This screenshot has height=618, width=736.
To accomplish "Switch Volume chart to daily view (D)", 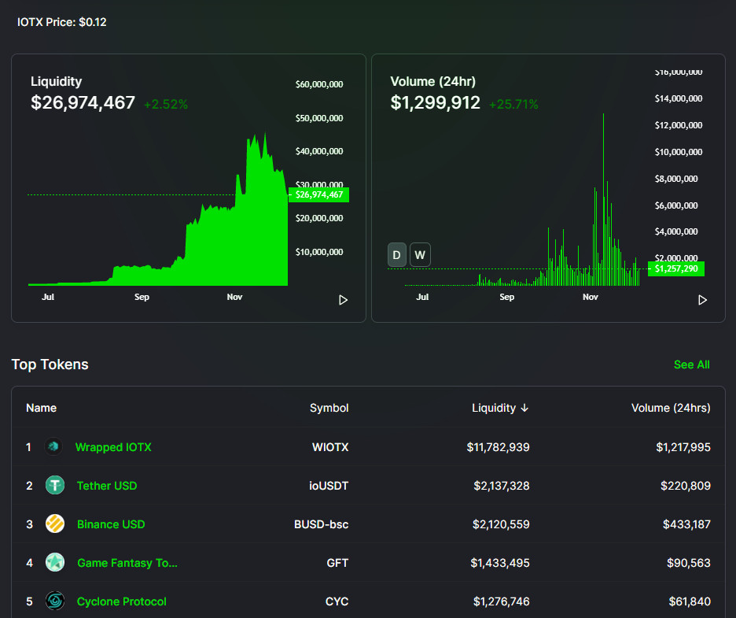I will pyautogui.click(x=396, y=255).
